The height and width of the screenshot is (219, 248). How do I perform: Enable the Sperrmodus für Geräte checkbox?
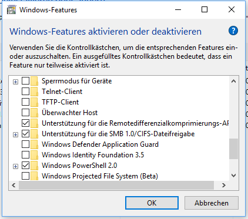[x=25, y=80]
